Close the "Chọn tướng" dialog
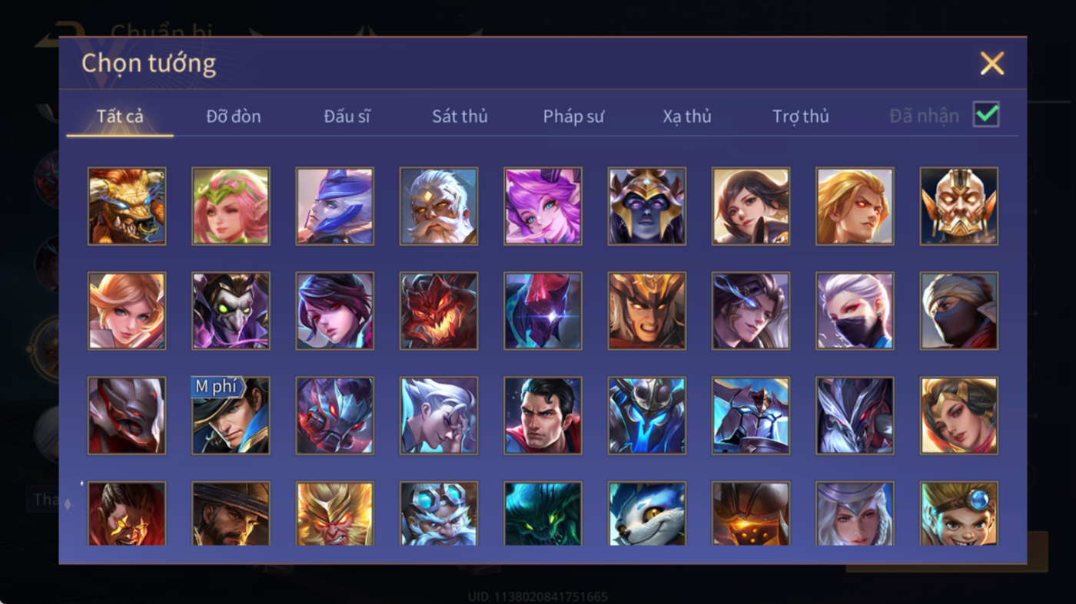This screenshot has height=604, width=1076. tap(992, 64)
